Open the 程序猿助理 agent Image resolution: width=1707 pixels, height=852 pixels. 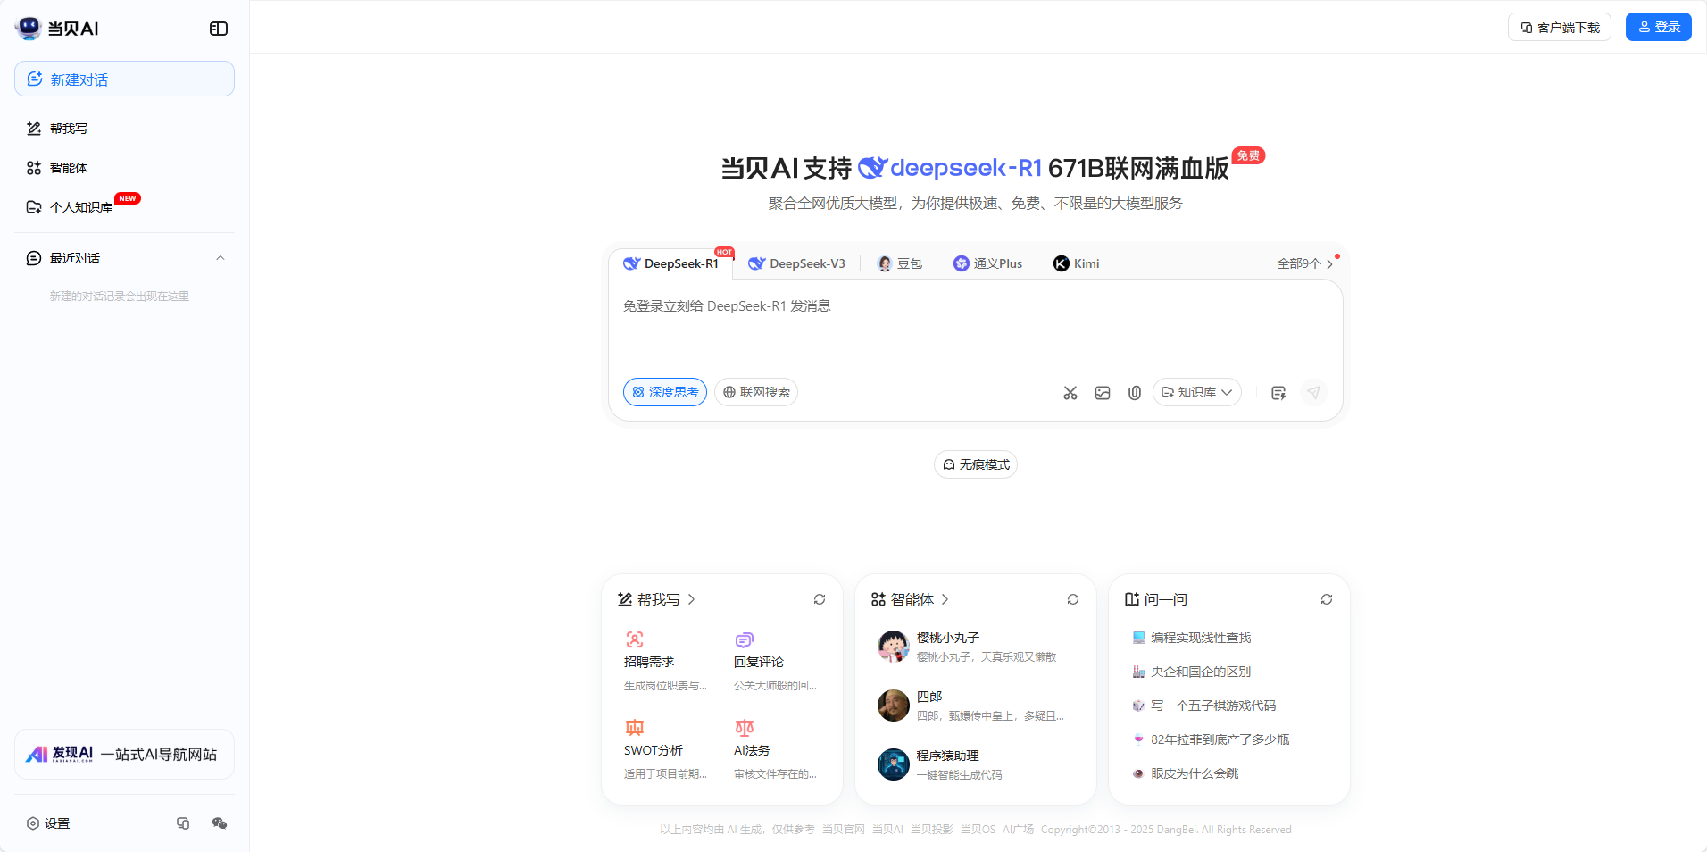click(975, 764)
